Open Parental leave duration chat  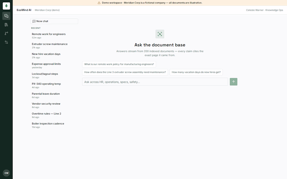54,95
